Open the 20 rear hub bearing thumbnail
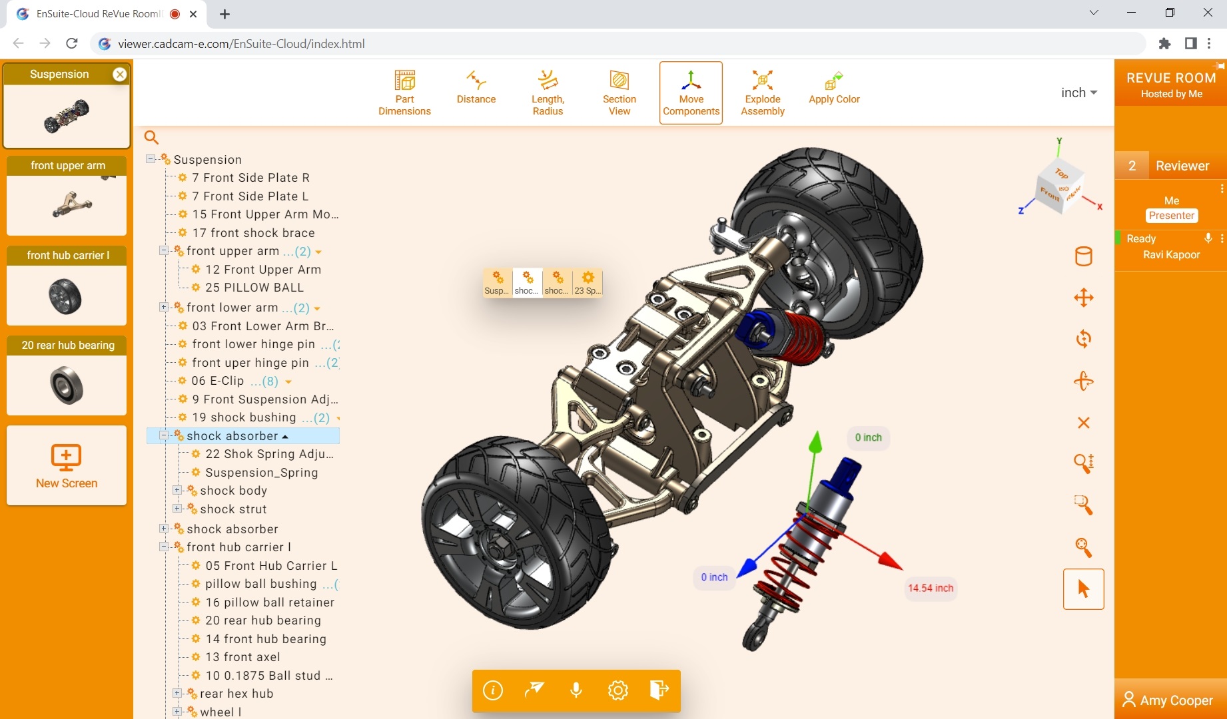Viewport: 1227px width, 719px height. (67, 375)
